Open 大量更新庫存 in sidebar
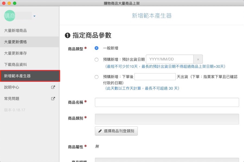244x162 pixels. pos(15,53)
